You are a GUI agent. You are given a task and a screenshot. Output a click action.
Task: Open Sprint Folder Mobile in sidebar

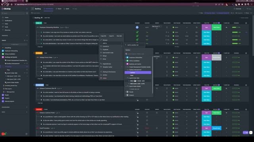[x=13, y=82]
